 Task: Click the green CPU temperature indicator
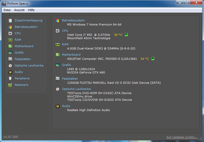click(126, 35)
